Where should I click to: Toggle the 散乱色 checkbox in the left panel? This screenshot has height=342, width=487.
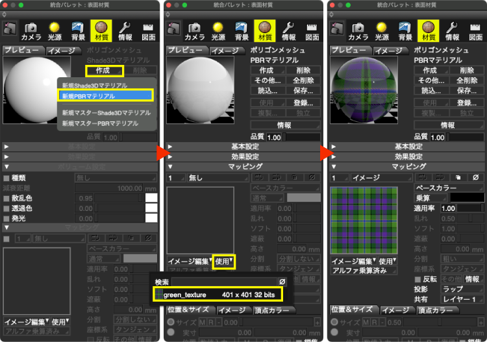pyautogui.click(x=6, y=198)
